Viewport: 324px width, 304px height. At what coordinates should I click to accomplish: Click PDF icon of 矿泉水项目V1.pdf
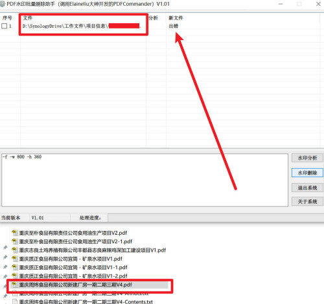coord(15,259)
